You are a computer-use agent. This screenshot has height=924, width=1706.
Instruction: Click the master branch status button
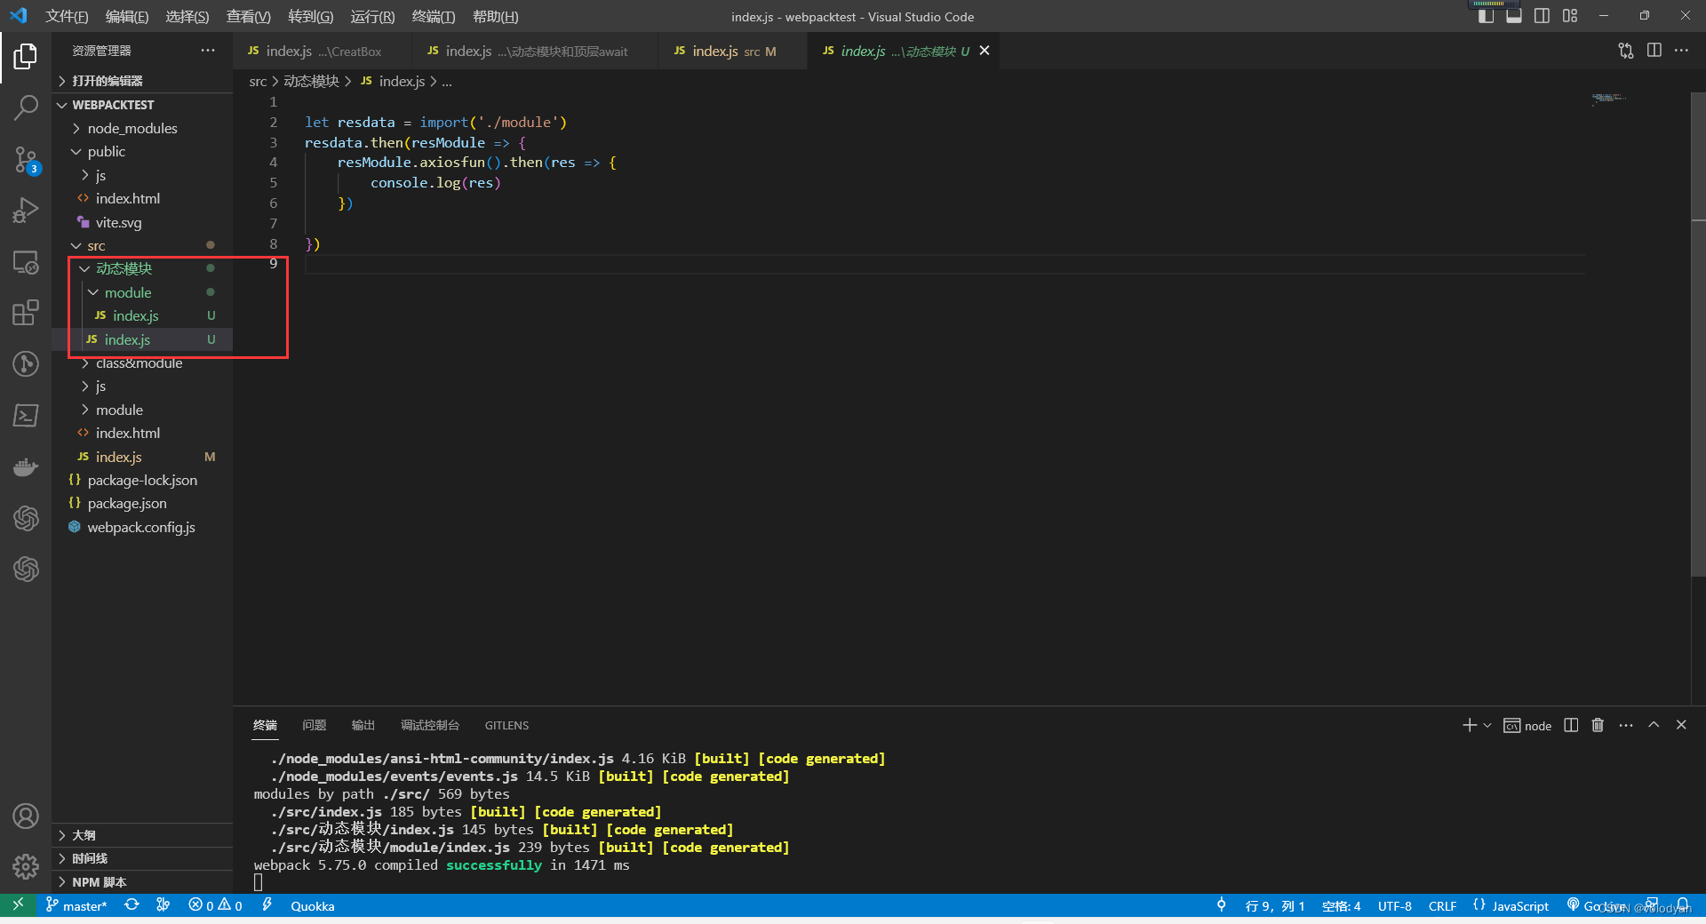click(76, 905)
